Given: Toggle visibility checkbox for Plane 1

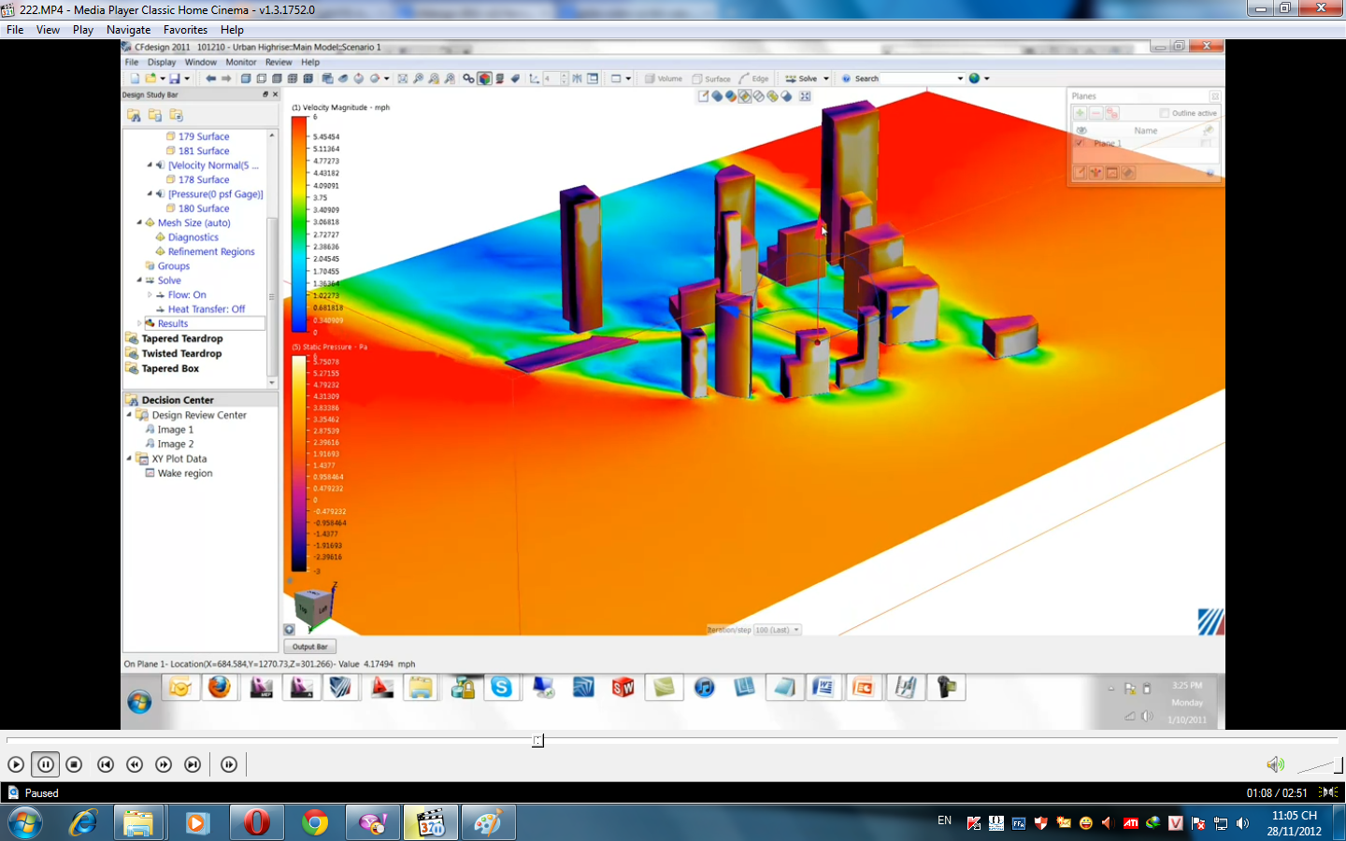Looking at the screenshot, I should (1079, 142).
